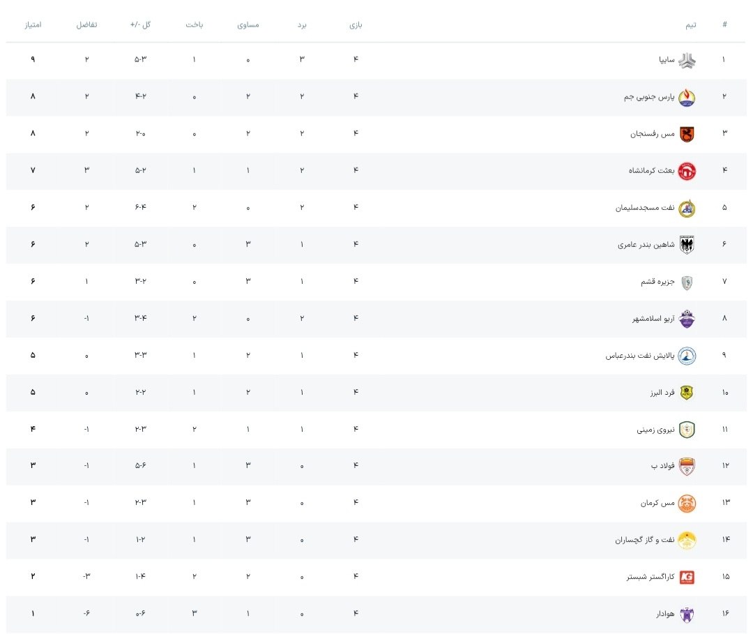Open the جزیره قشم team link
Screen dimensions: 753x634
[657, 282]
